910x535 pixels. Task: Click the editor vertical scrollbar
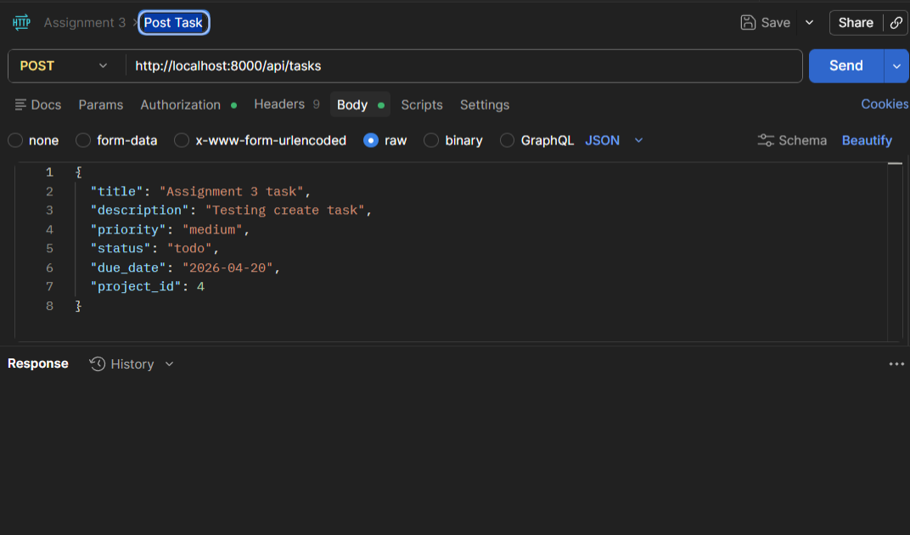coord(895,251)
